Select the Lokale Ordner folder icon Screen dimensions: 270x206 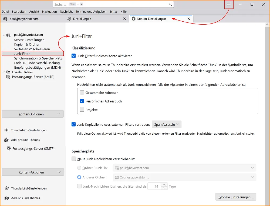[8, 72]
